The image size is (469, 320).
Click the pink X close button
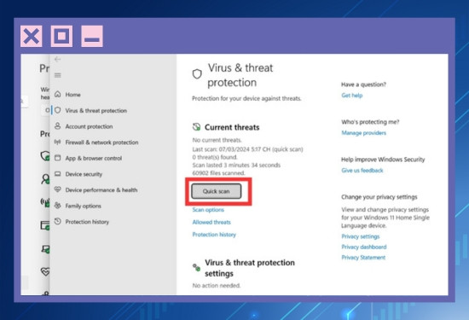pyautogui.click(x=32, y=36)
